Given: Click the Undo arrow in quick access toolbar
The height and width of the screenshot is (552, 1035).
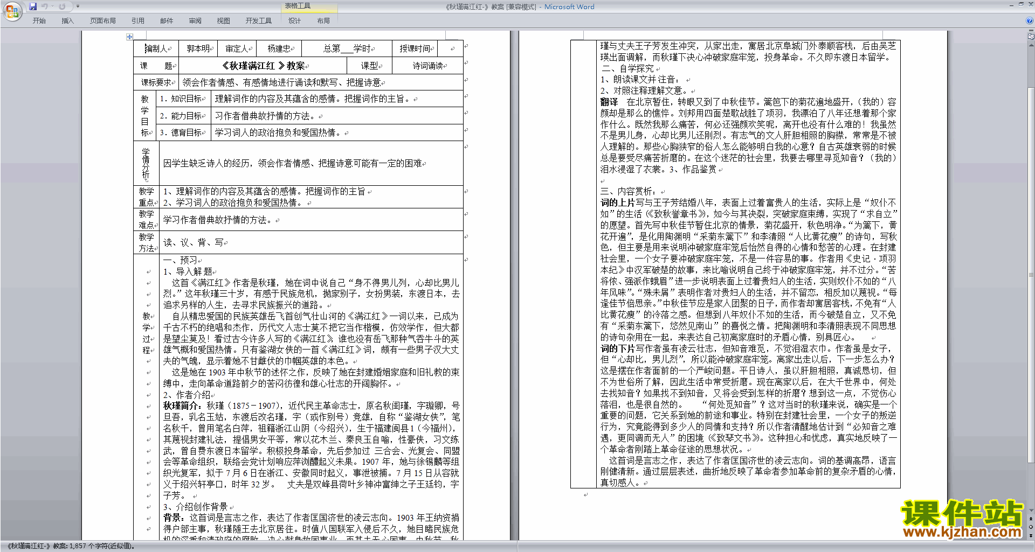Looking at the screenshot, I should coord(44,6).
